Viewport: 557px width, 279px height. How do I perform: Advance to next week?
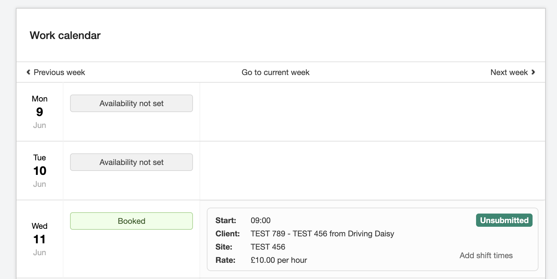[x=509, y=72]
